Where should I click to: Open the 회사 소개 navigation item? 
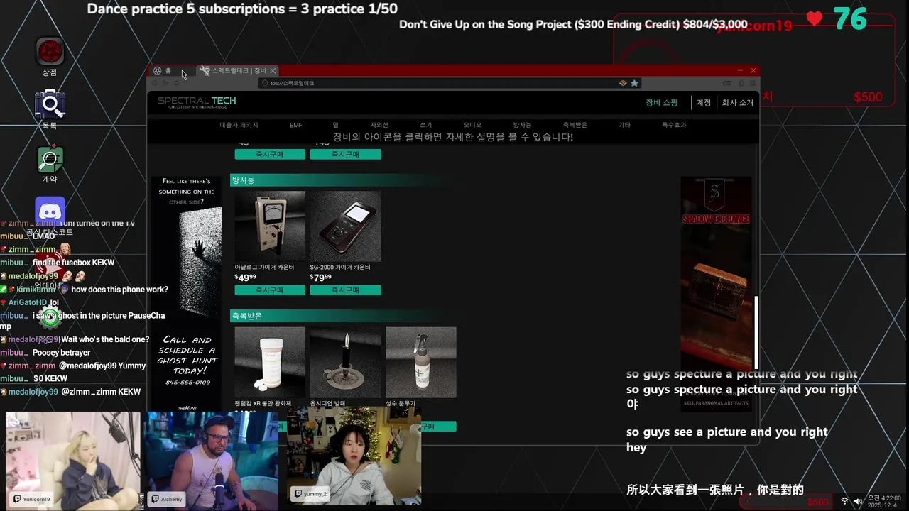tap(737, 102)
